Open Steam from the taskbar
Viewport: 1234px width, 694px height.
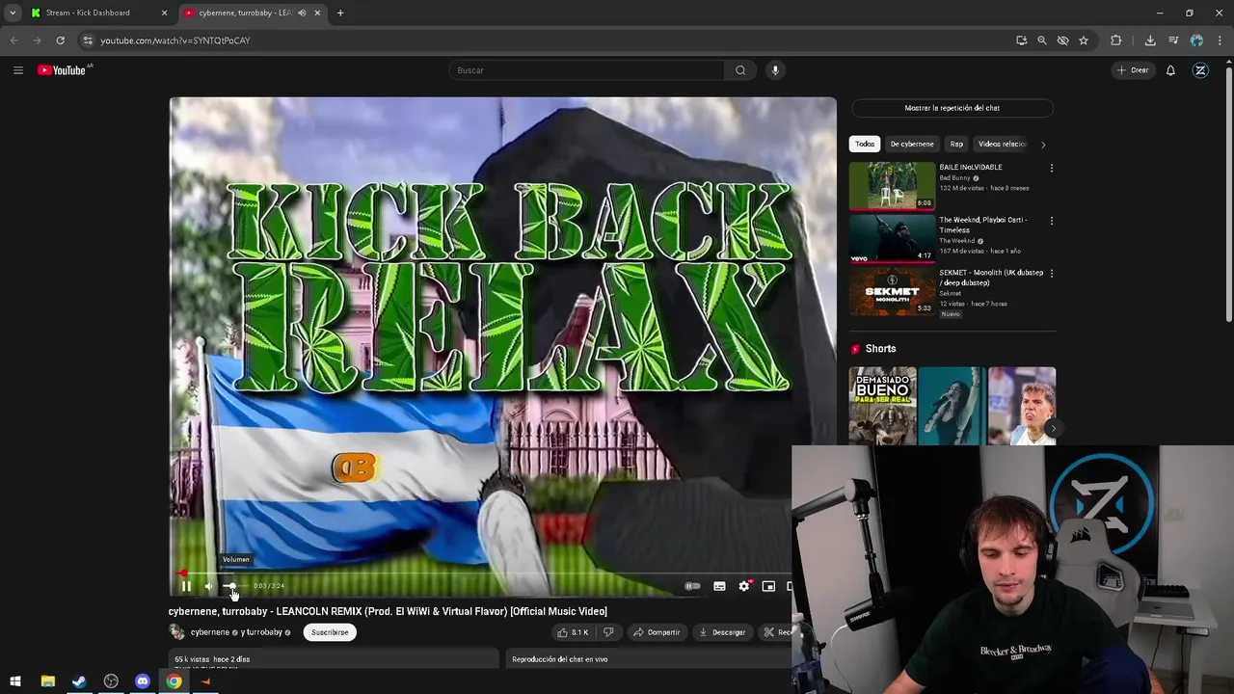pyautogui.click(x=79, y=681)
